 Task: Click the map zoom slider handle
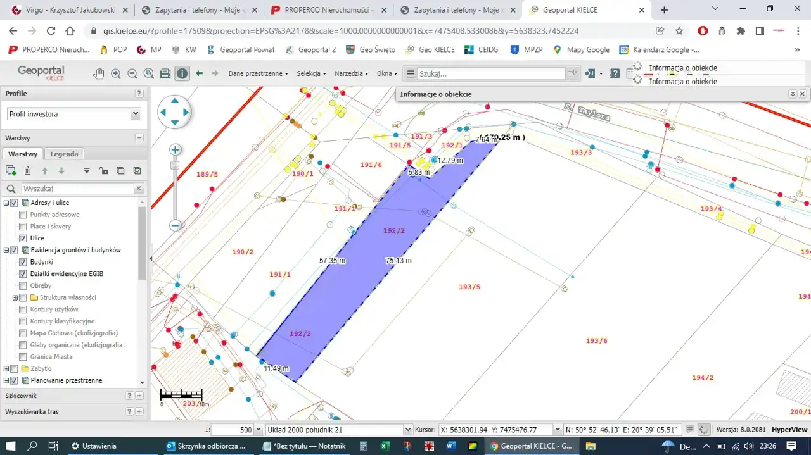point(176,166)
